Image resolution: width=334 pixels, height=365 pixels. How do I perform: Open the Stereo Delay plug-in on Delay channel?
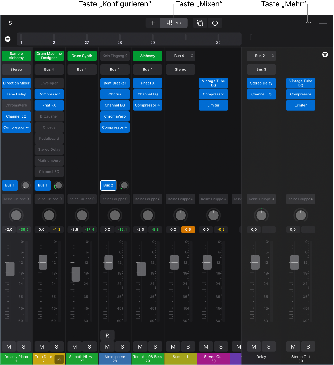[x=261, y=83]
